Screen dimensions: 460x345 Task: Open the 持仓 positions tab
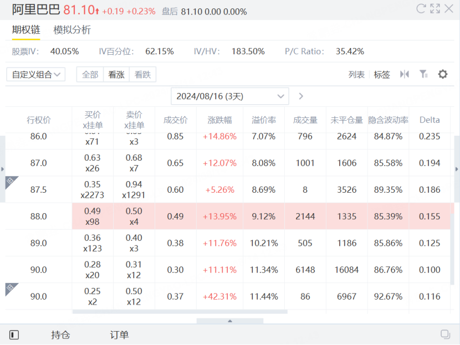60,334
